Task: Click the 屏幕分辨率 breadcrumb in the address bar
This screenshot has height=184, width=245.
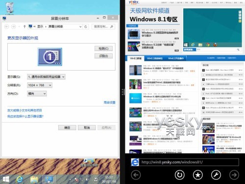Action: pyautogui.click(x=55, y=26)
